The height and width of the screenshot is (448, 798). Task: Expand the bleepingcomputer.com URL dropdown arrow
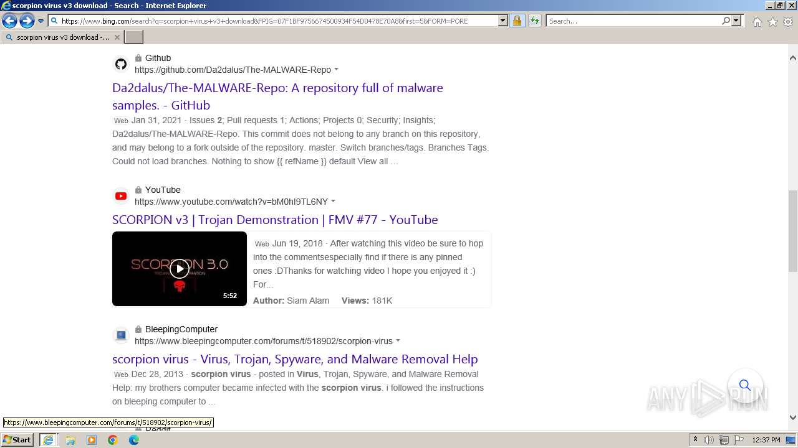(x=398, y=341)
